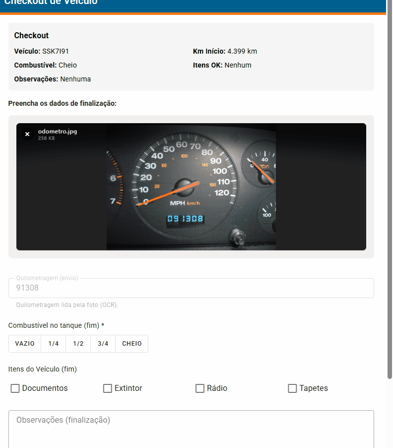This screenshot has width=393, height=448.
Task: Click the odometro.jpg file name
Action: click(x=58, y=132)
